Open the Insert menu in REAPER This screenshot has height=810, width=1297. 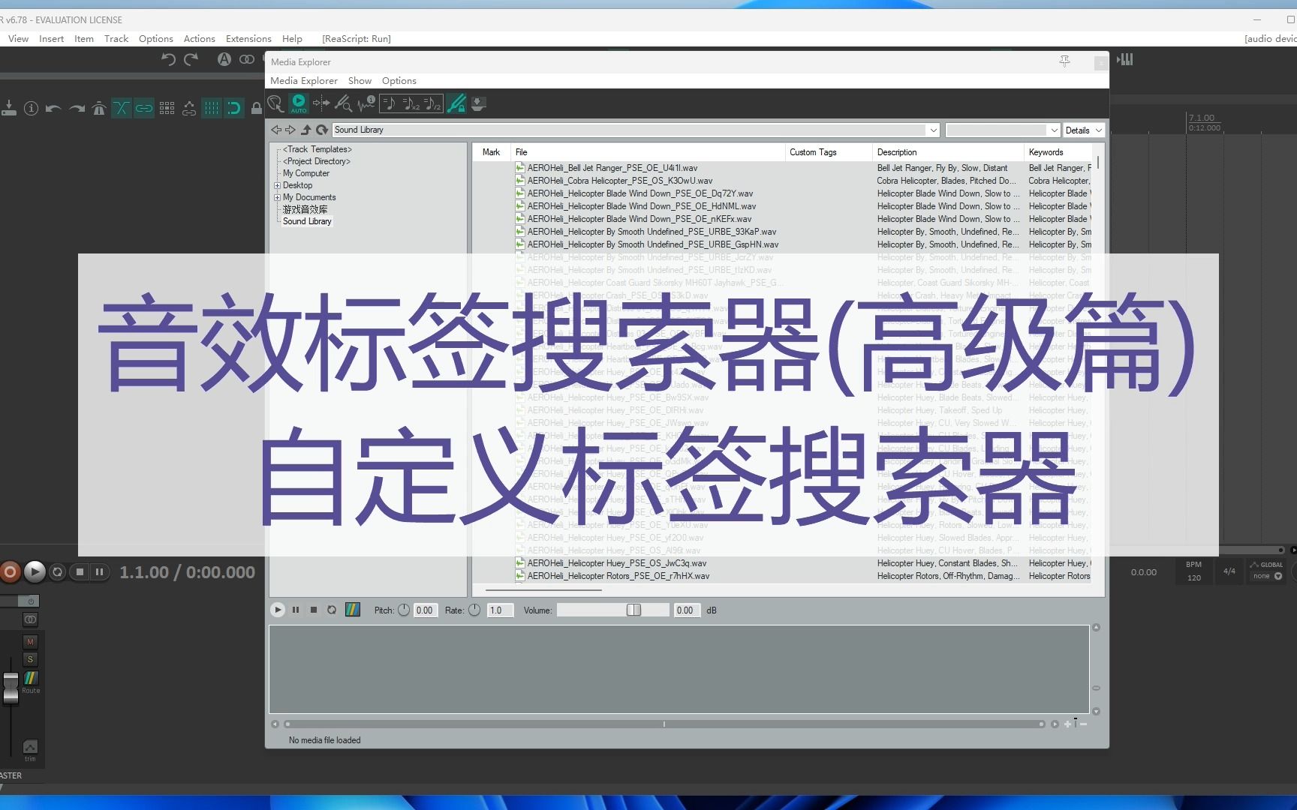[x=51, y=38]
